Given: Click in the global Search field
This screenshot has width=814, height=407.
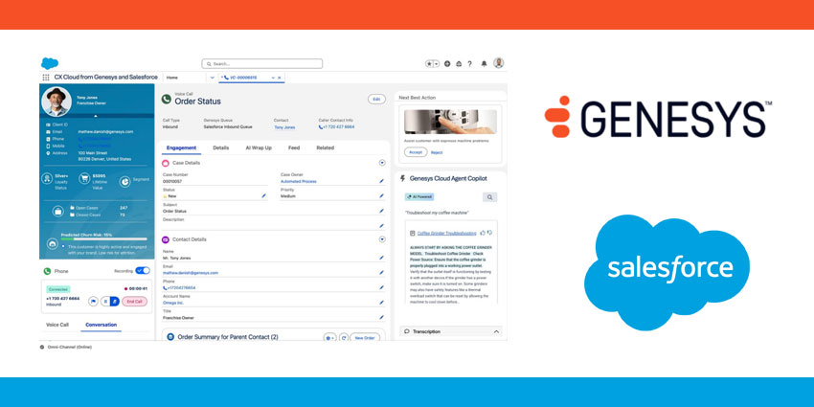Looking at the screenshot, I should (x=262, y=64).
